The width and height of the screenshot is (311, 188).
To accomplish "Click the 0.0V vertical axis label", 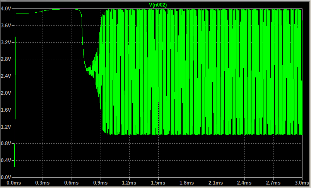I will click(6, 177).
